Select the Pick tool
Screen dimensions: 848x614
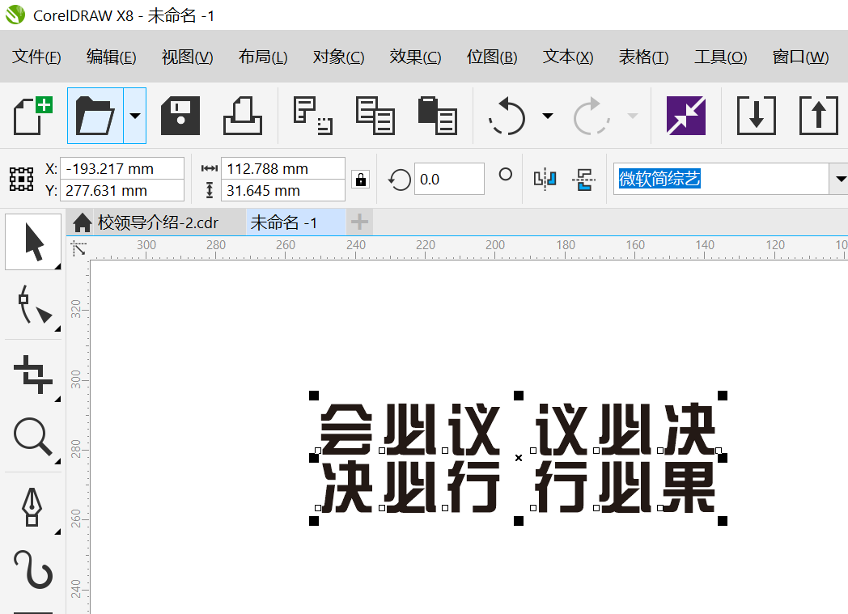point(32,241)
